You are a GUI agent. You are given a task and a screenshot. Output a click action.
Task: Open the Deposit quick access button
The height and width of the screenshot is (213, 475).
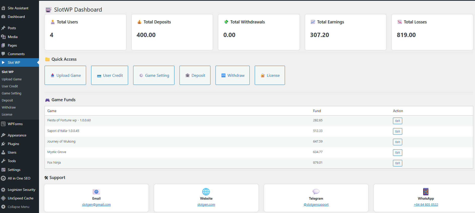point(195,75)
